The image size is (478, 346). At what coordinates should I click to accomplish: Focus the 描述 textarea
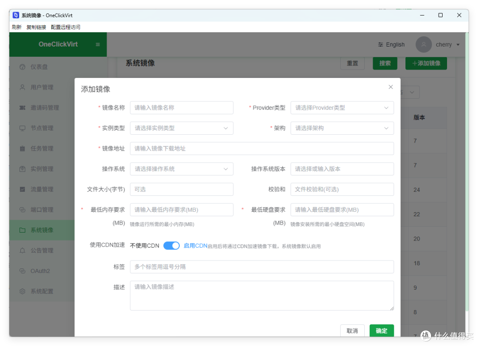(x=262, y=295)
